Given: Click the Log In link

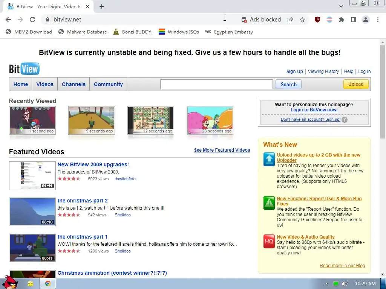Looking at the screenshot, I should [365, 71].
